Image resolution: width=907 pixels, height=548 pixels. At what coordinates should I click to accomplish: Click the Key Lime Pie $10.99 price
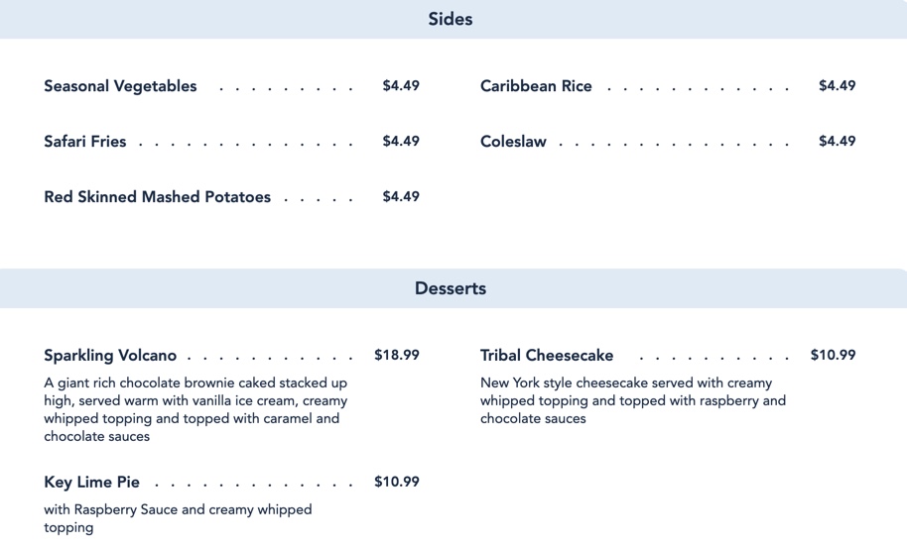point(397,483)
